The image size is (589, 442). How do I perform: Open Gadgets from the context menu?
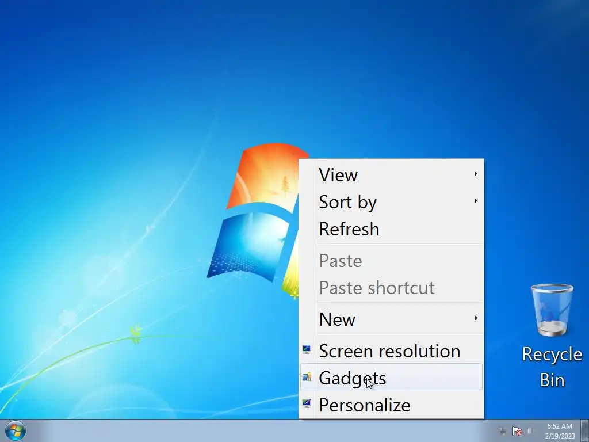[x=391, y=377]
